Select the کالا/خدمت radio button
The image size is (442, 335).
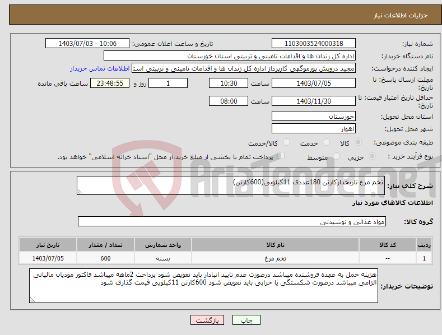(x=286, y=142)
